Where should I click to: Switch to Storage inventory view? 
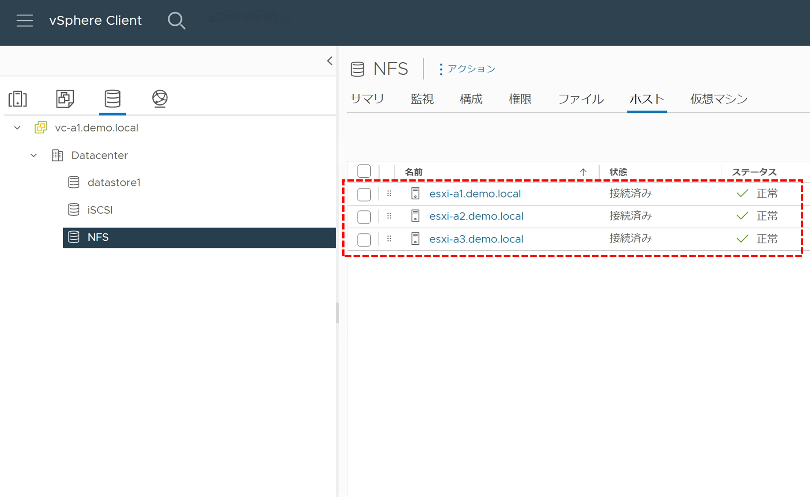tap(112, 99)
